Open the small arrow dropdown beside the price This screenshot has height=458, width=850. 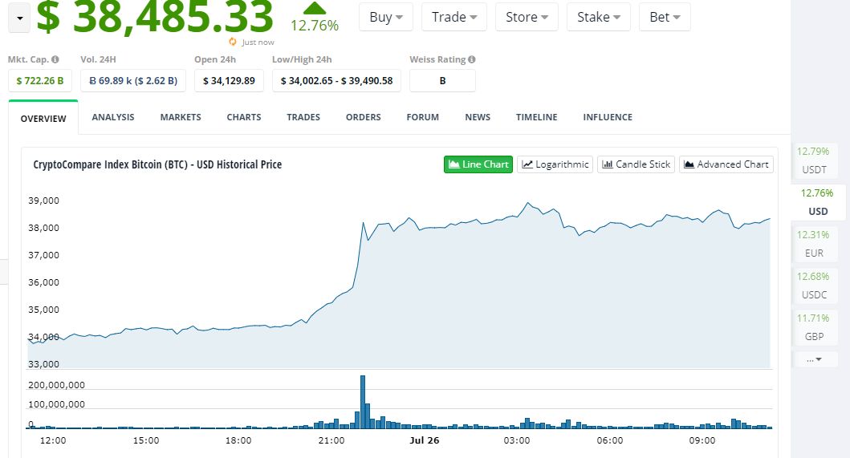19,18
